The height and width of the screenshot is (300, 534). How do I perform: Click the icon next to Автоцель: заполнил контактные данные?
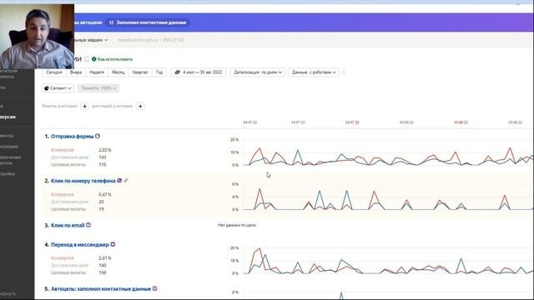pos(154,288)
